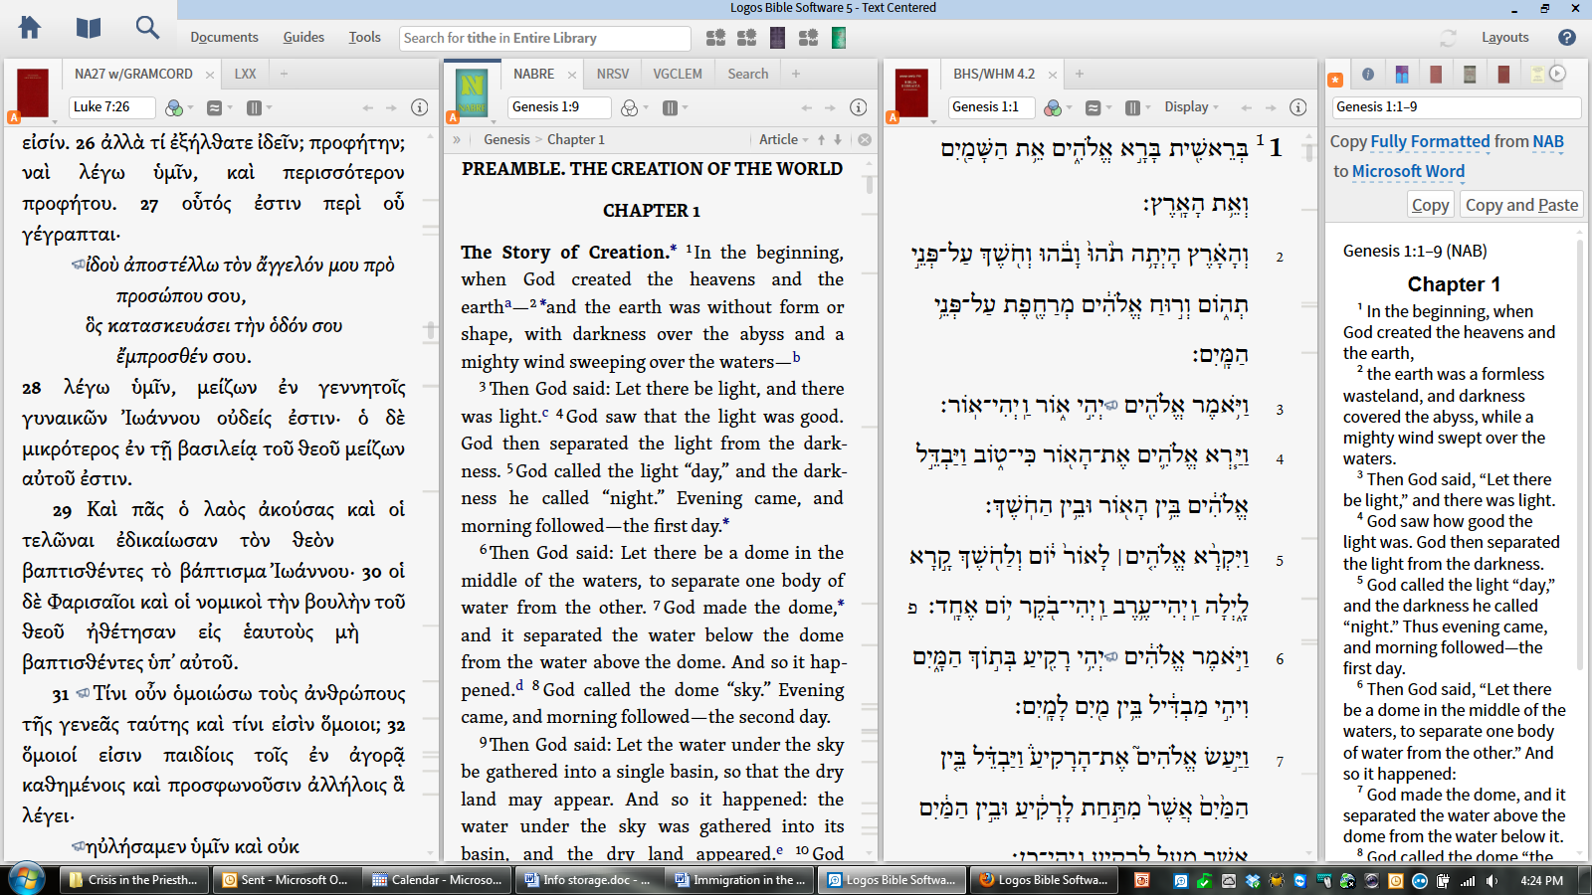Click the Genesis breadcrumb in NABRE locator

tap(506, 140)
